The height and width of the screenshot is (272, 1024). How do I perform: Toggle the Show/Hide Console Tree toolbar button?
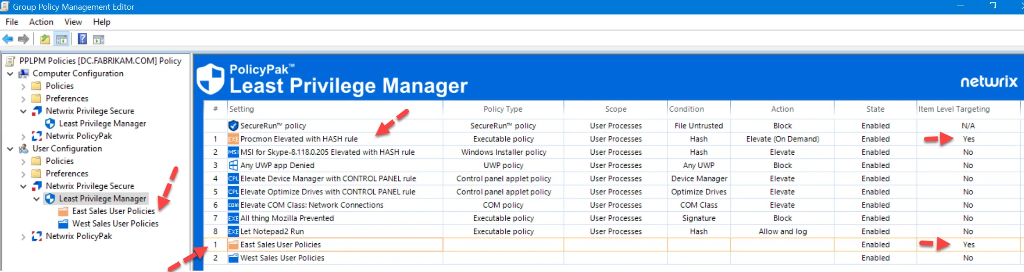tap(62, 39)
